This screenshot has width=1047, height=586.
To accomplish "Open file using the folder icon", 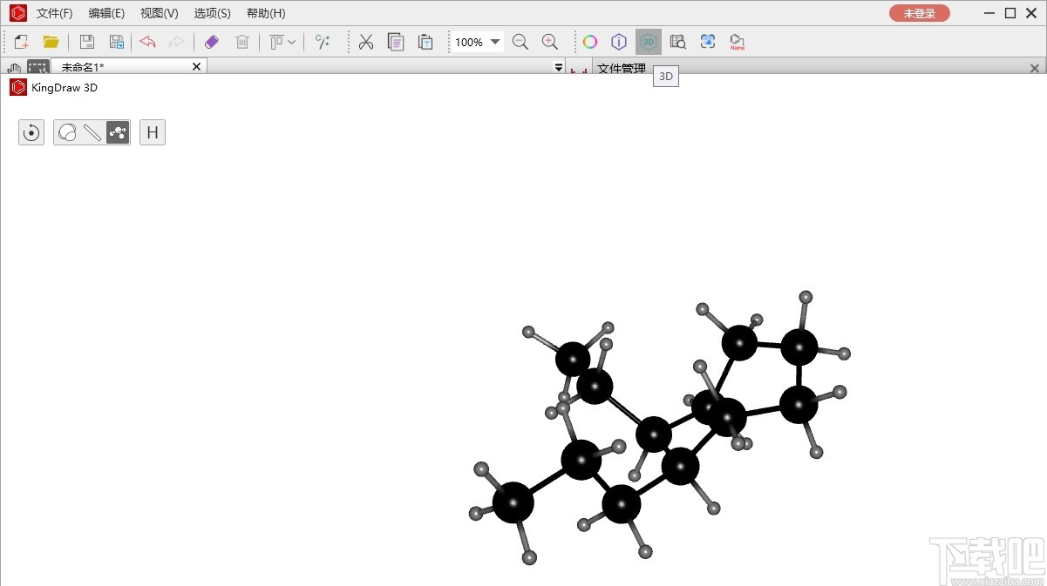I will click(x=51, y=42).
